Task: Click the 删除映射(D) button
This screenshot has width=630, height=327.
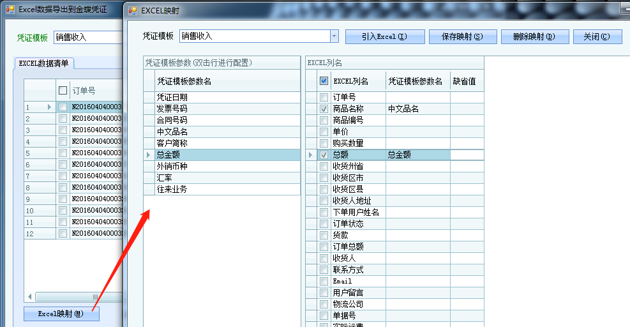Action: (x=534, y=37)
